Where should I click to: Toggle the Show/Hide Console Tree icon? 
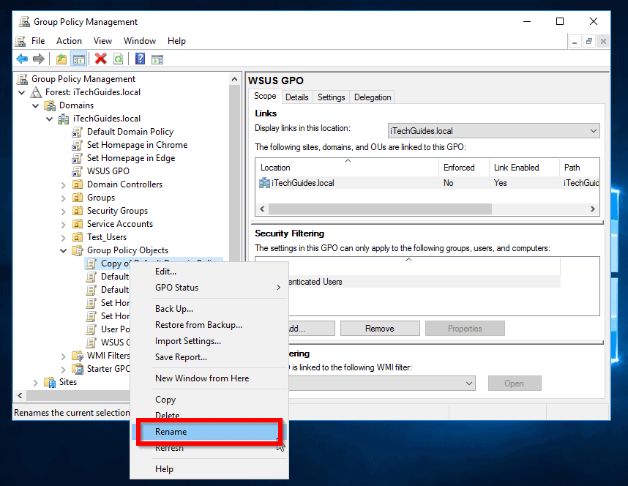click(78, 59)
